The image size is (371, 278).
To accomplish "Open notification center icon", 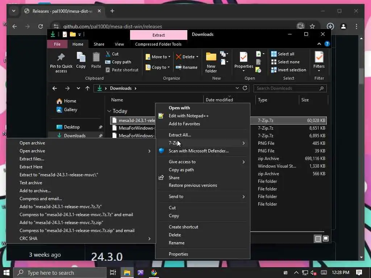I will coord(359,273).
